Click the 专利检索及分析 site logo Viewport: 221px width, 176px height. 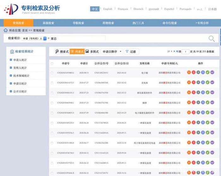(x=32, y=9)
